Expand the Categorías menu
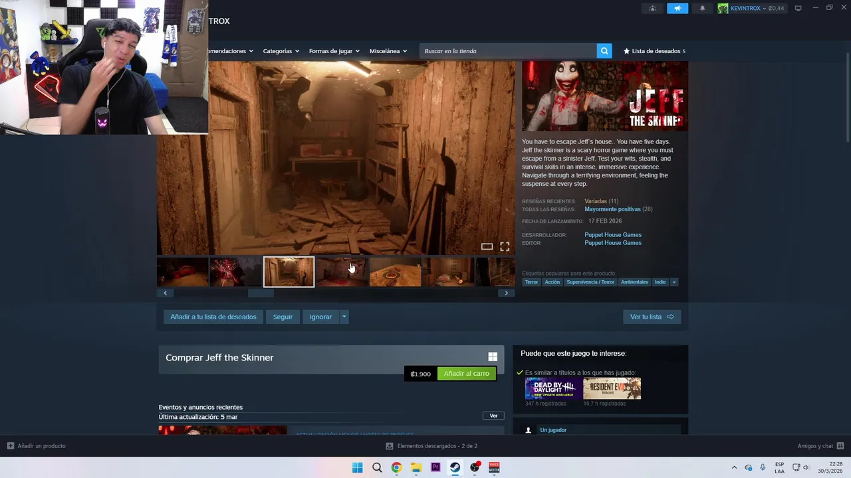 click(x=281, y=51)
